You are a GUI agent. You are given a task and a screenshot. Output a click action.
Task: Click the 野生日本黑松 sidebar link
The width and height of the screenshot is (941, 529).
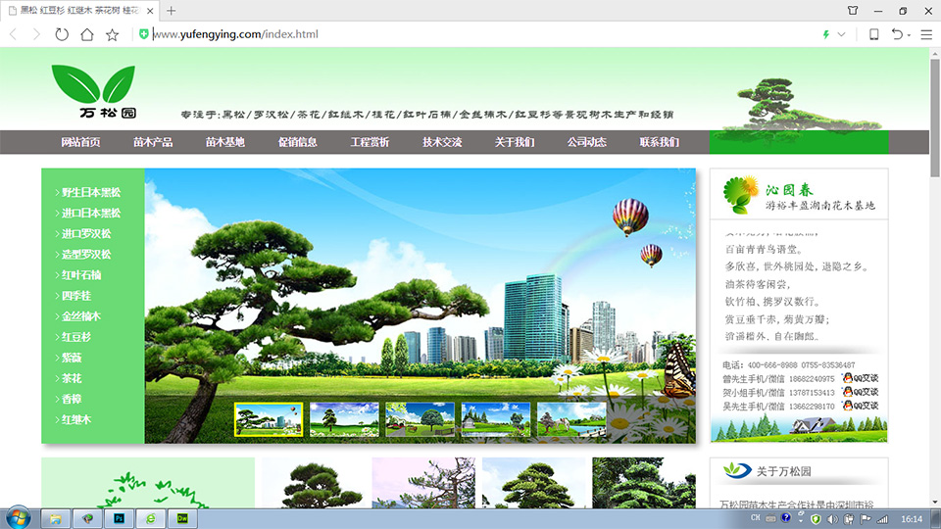click(90, 192)
